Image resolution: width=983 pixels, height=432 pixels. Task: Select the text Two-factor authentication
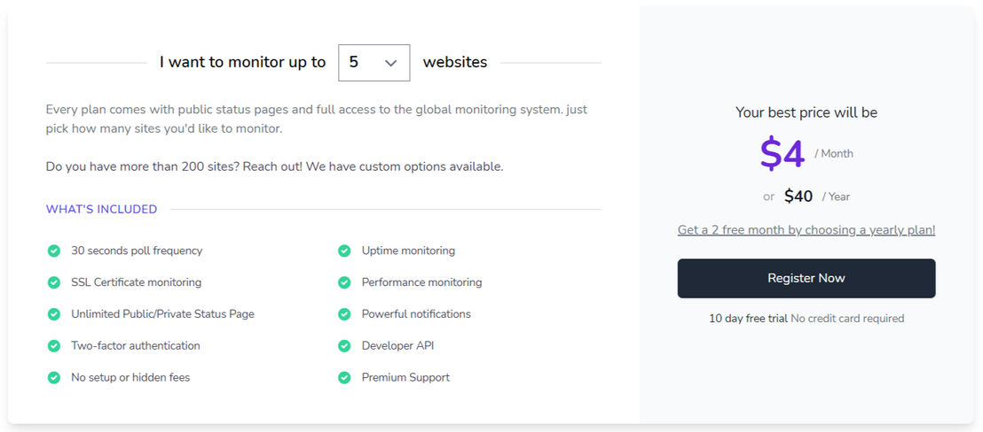[x=136, y=346]
